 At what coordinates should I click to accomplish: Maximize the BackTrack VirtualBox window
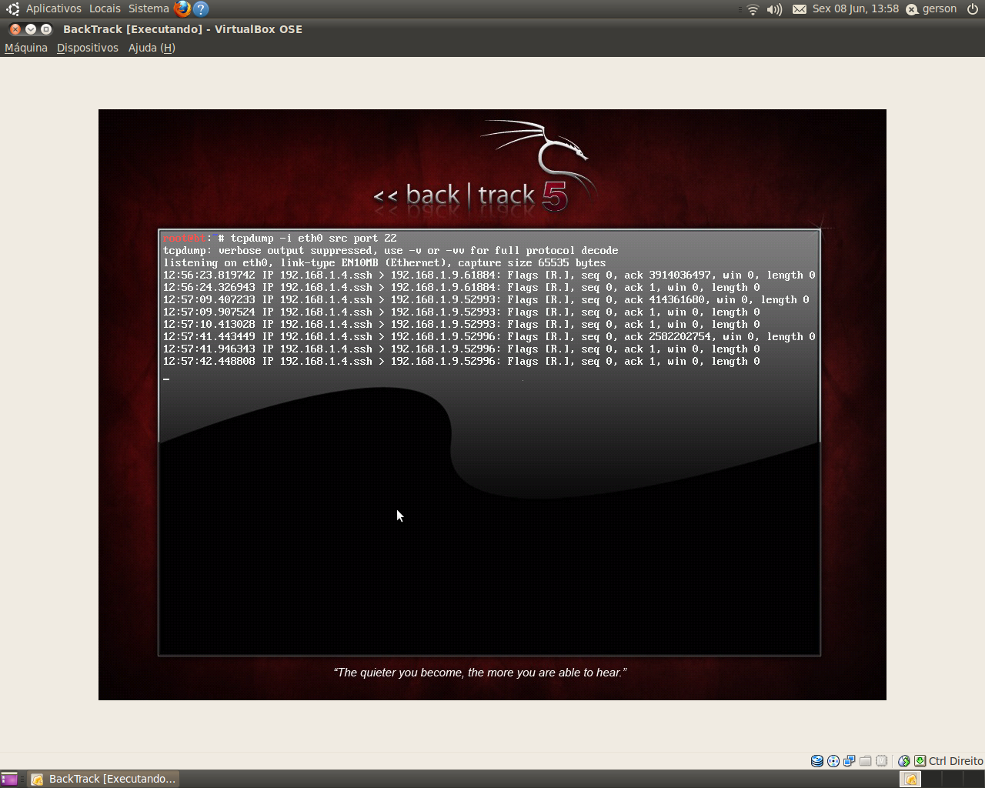point(46,29)
